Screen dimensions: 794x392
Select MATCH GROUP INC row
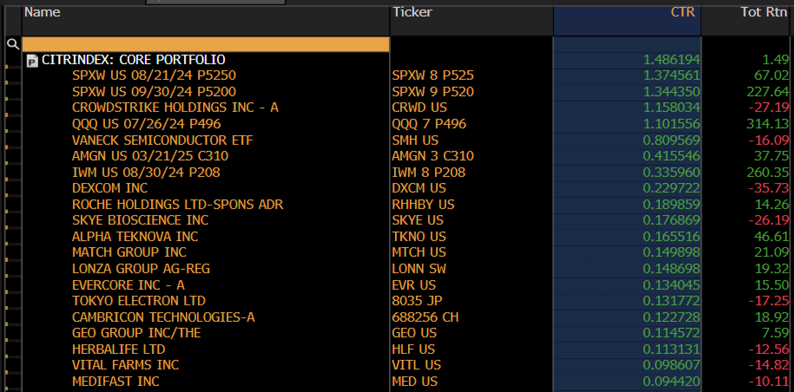129,252
